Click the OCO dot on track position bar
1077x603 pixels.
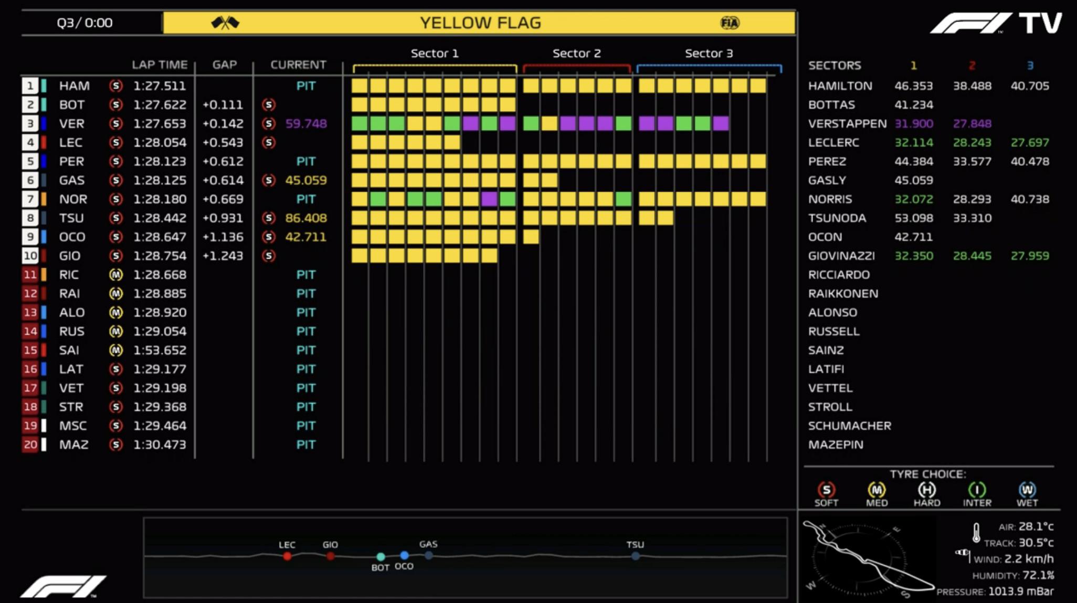point(404,555)
